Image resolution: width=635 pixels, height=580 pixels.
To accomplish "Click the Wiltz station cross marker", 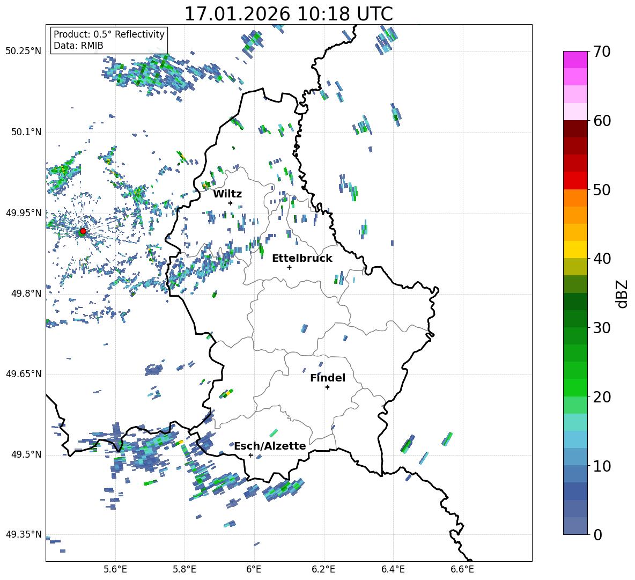I will point(231,203).
